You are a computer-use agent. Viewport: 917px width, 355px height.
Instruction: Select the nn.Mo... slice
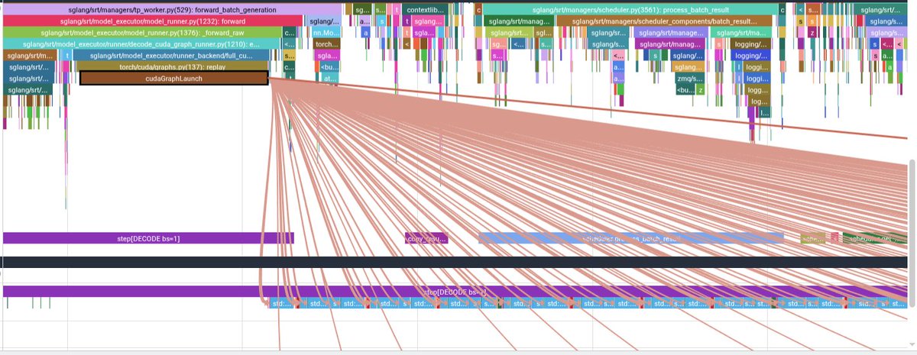point(327,33)
